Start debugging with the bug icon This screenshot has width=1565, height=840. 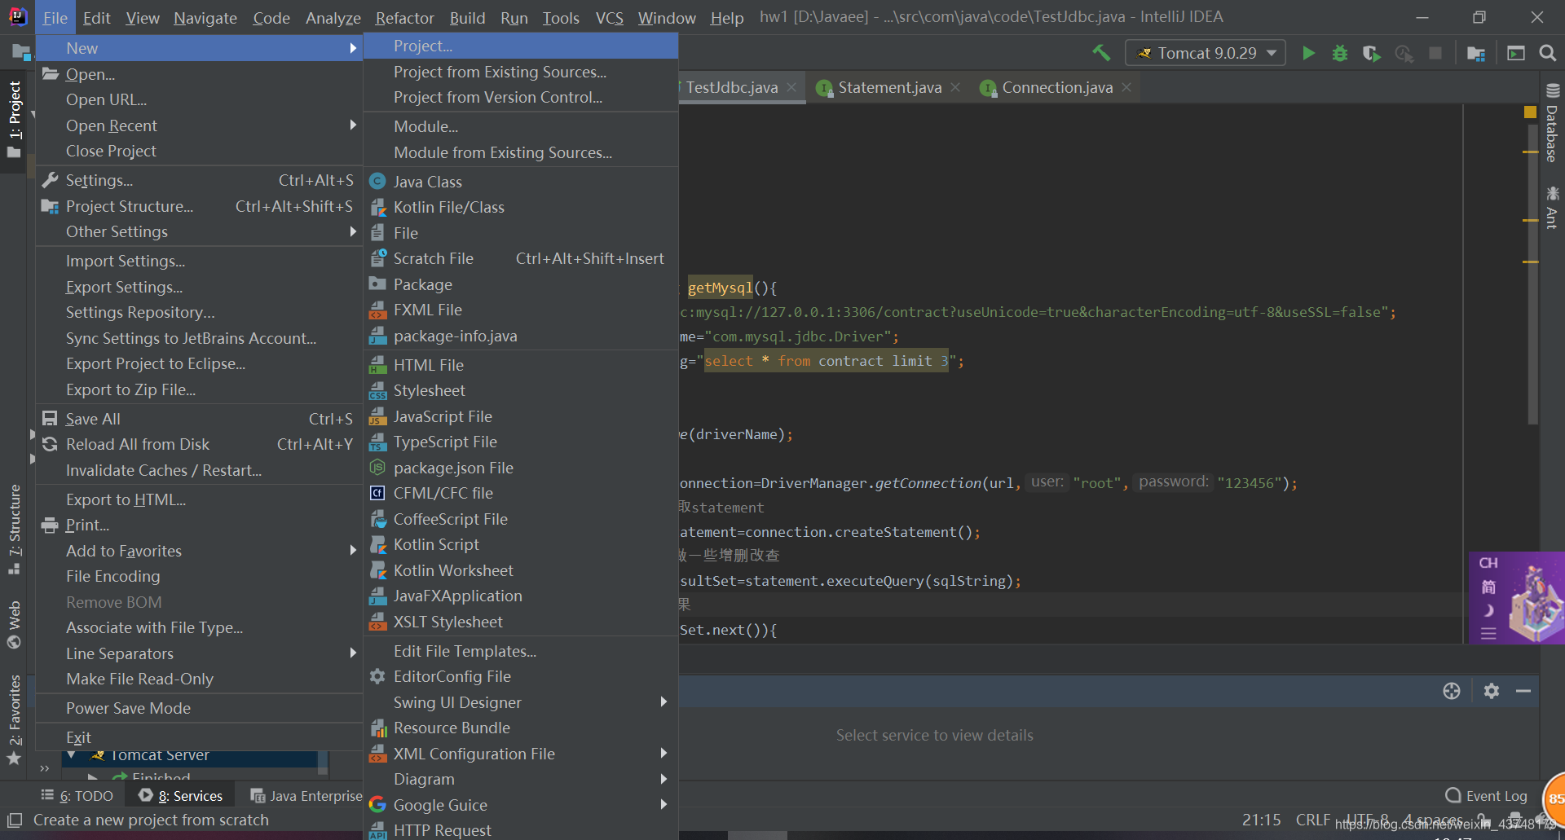click(1340, 53)
